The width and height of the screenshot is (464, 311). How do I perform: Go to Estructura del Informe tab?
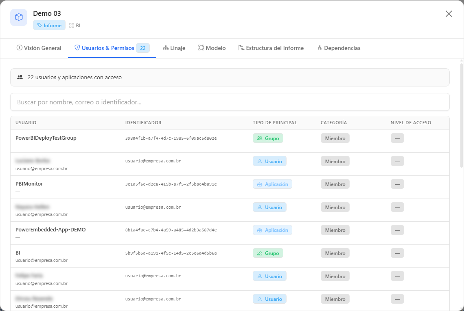click(x=271, y=48)
